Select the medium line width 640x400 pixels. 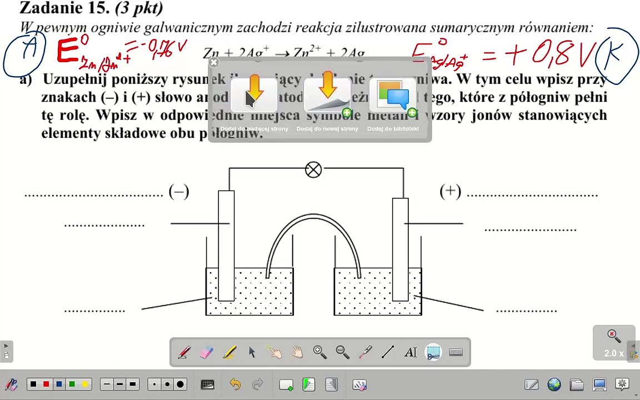click(119, 384)
